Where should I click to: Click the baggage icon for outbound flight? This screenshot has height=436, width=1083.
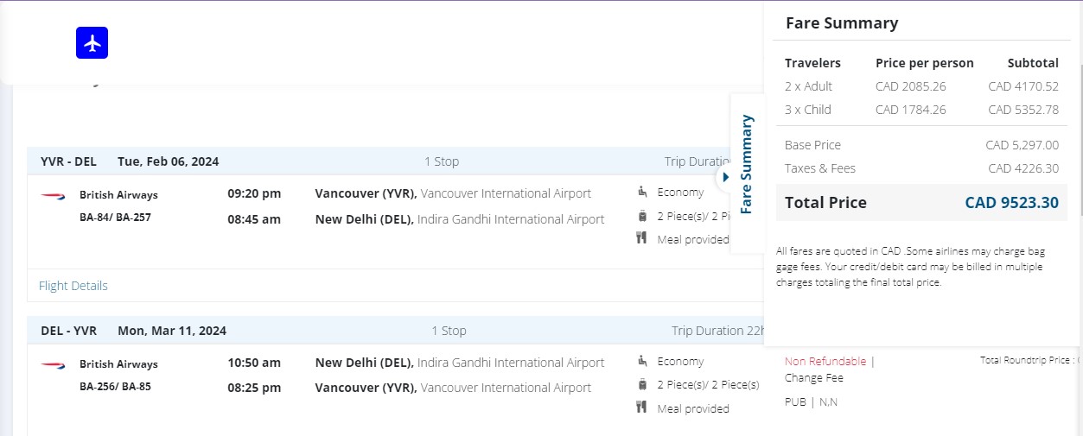tap(642, 216)
